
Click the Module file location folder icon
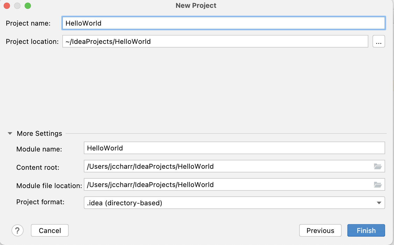[x=377, y=185]
